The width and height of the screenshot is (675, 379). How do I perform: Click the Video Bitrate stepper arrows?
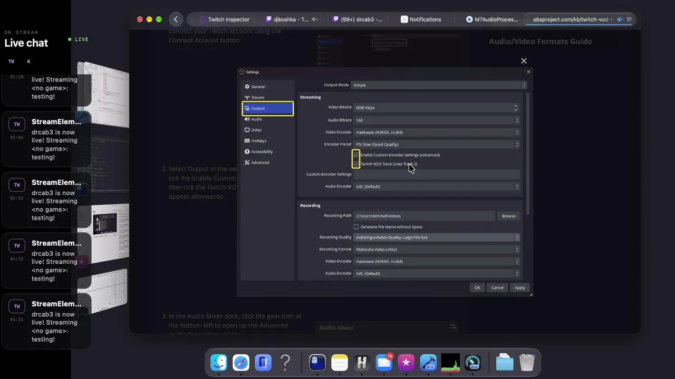click(x=516, y=107)
